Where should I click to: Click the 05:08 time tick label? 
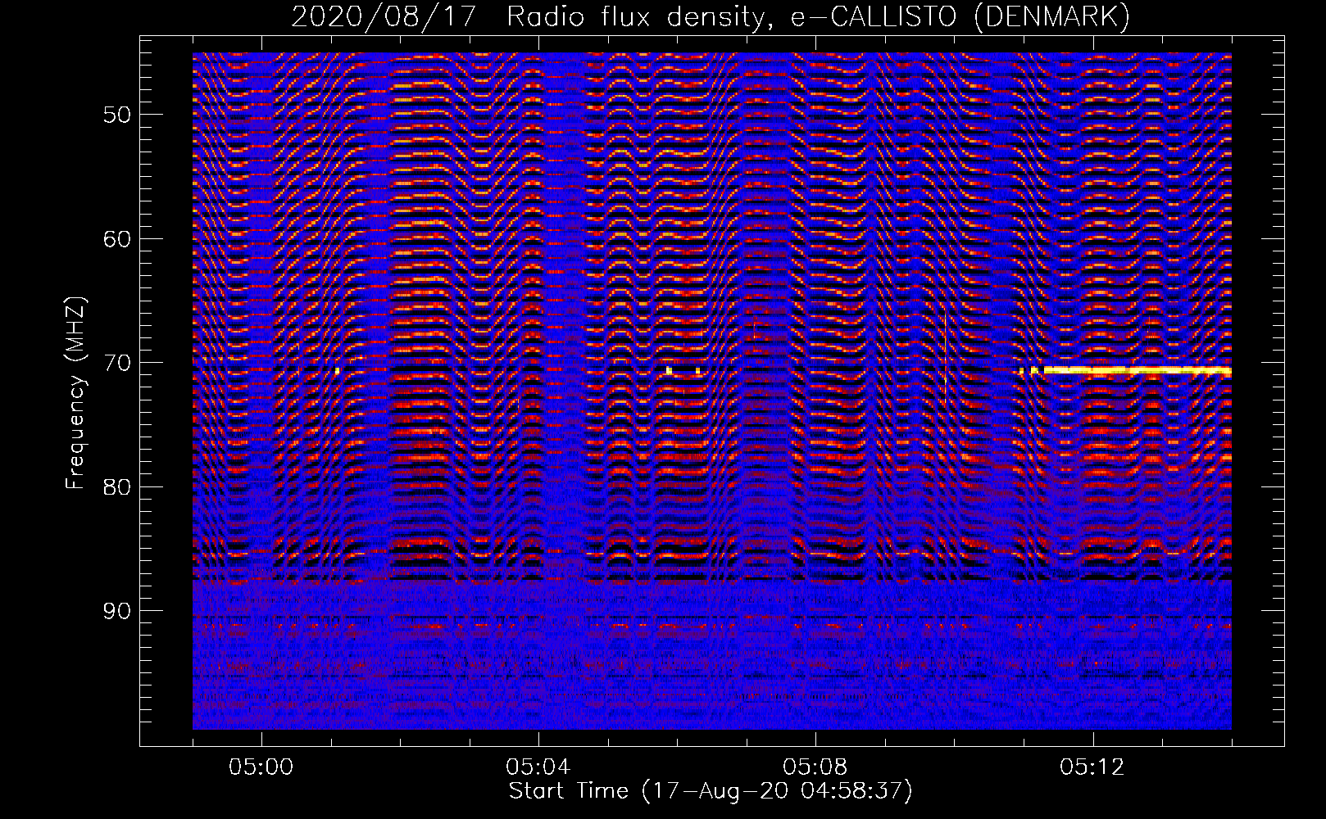tap(815, 767)
